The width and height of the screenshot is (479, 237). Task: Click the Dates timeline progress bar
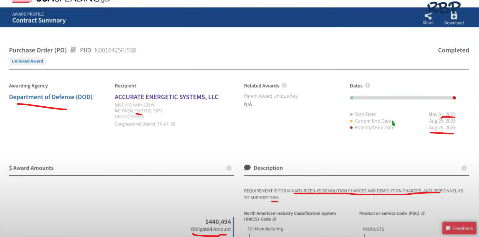pyautogui.click(x=403, y=98)
